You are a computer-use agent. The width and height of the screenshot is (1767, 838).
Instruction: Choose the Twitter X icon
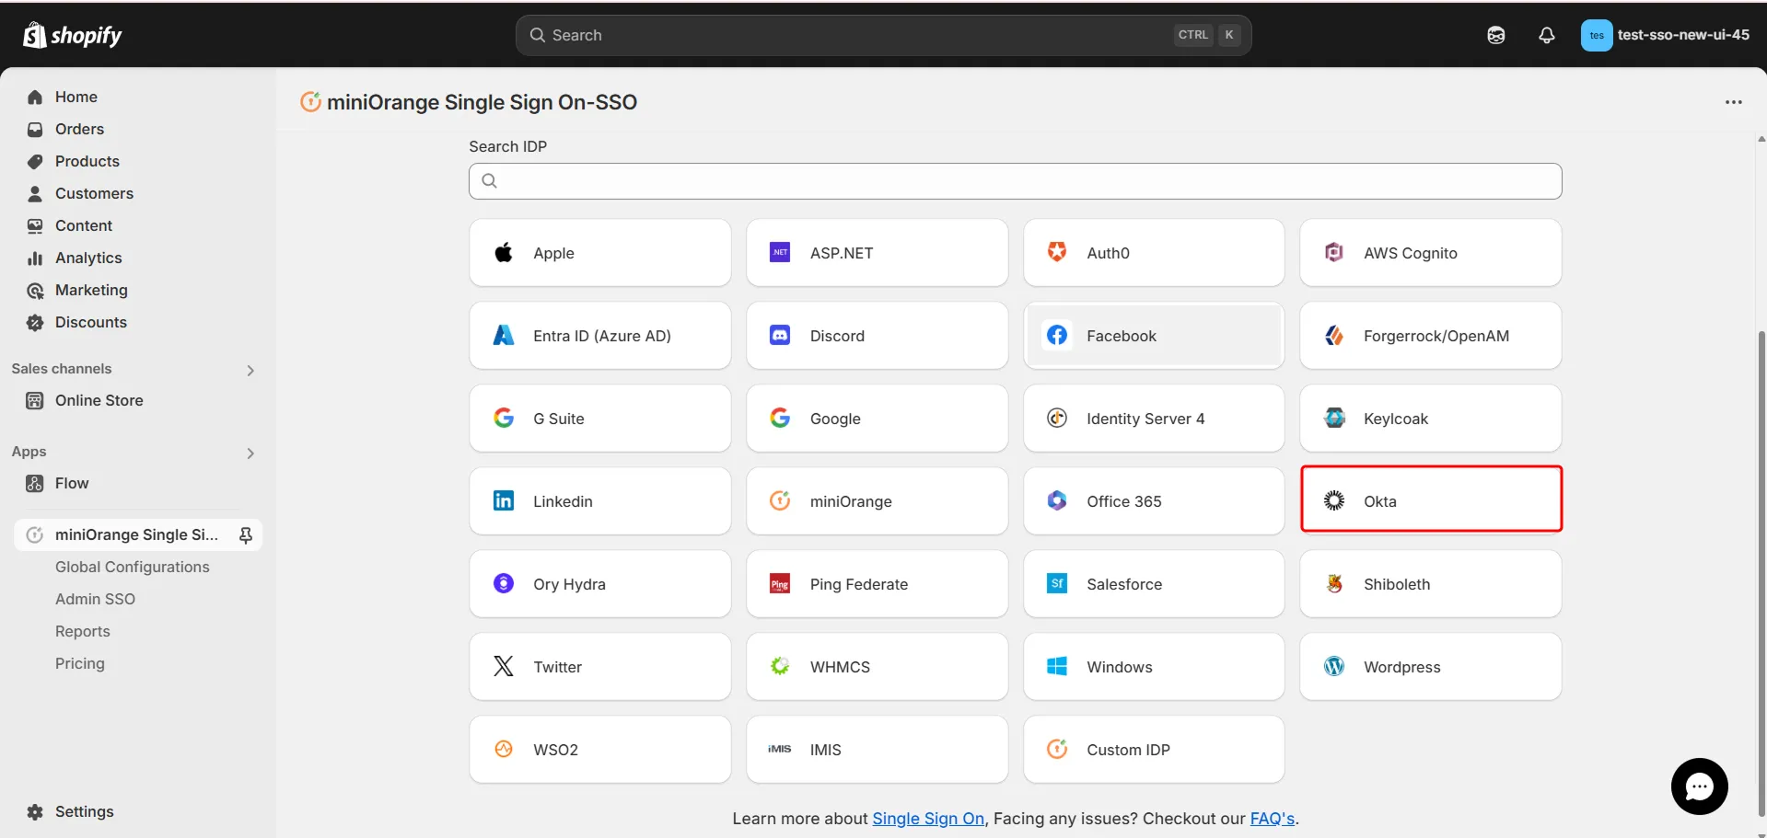(x=504, y=666)
